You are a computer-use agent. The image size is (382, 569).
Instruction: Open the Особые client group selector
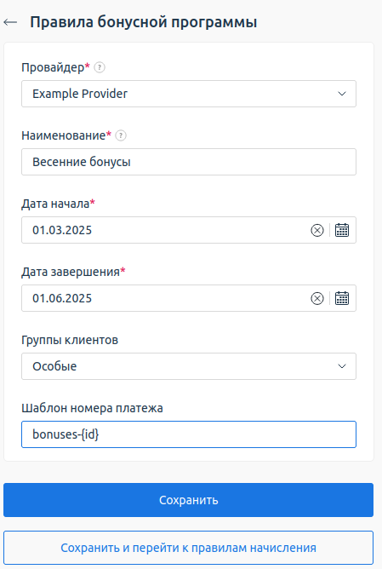(189, 366)
